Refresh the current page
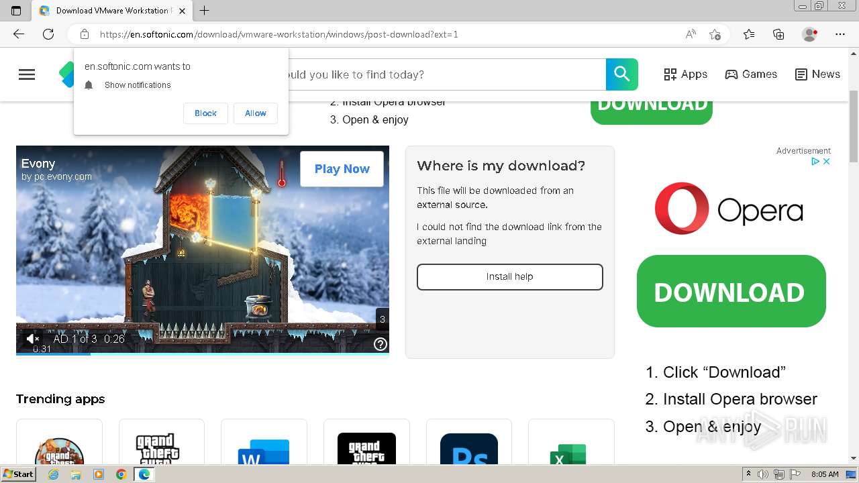The width and height of the screenshot is (859, 483). point(48,34)
